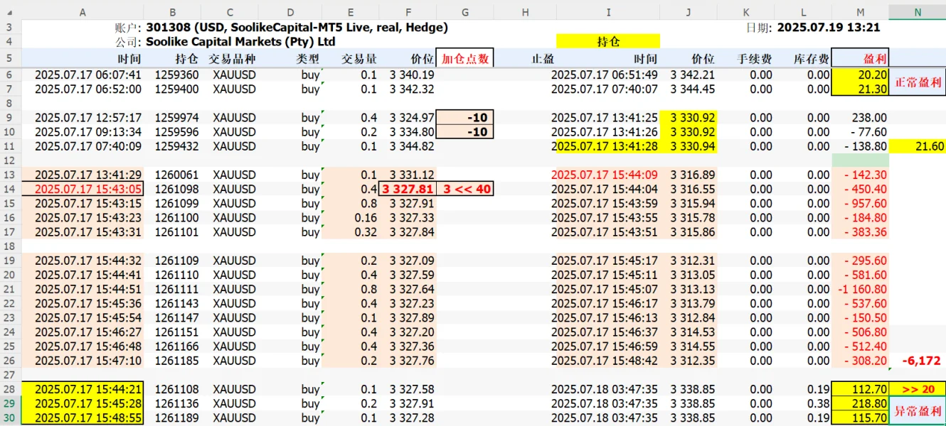The width and height of the screenshot is (946, 426).
Task: Click the cell containing '3 << 40'
Action: pos(464,189)
